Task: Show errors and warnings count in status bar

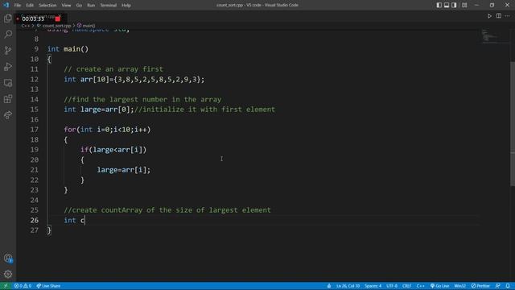Action: (23, 286)
